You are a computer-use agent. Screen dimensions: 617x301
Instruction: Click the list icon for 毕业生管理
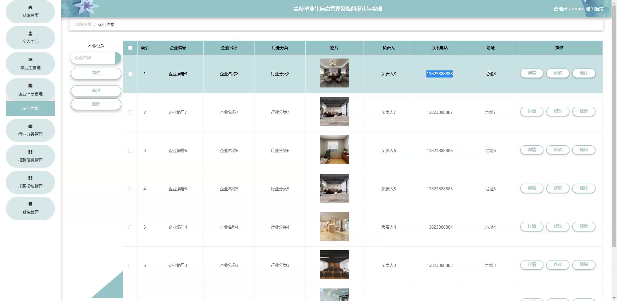(x=30, y=59)
